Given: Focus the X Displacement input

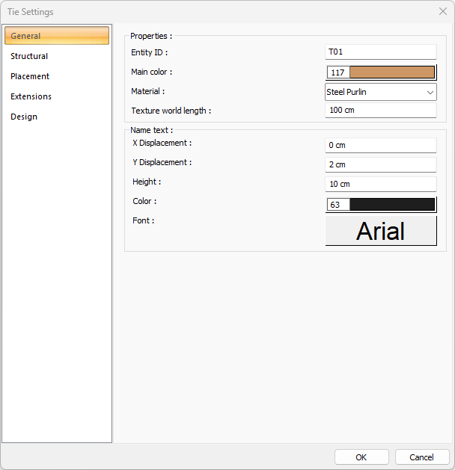Looking at the screenshot, I should [x=380, y=145].
